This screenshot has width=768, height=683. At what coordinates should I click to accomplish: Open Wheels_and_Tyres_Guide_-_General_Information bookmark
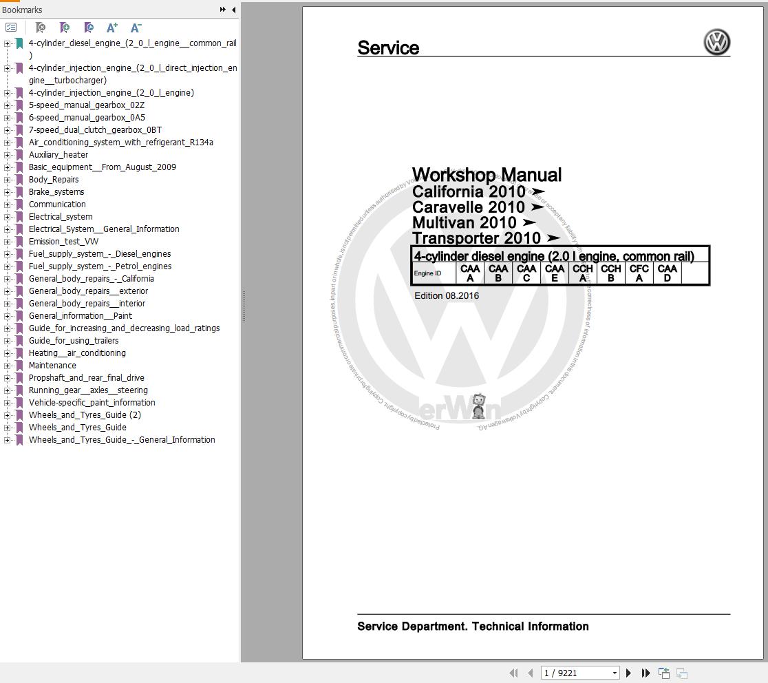pyautogui.click(x=122, y=439)
